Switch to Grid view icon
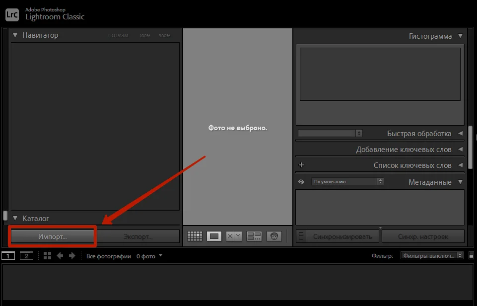The image size is (477, 306). pos(195,236)
